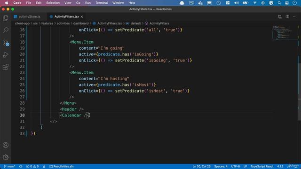Screen dimensions: 301x169
Task: Open the Selection menu
Action: (53, 3)
